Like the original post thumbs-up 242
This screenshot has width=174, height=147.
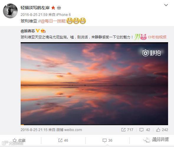[162, 130]
